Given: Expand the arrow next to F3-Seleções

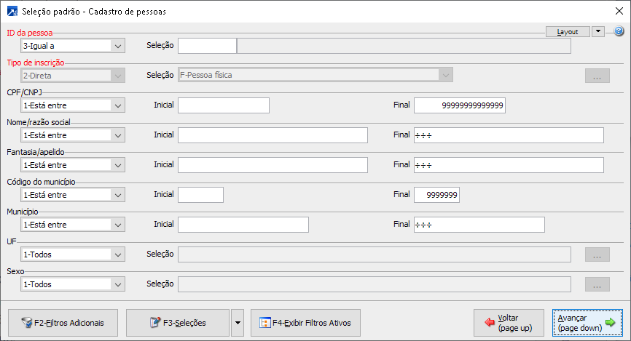Looking at the screenshot, I should 237,322.
